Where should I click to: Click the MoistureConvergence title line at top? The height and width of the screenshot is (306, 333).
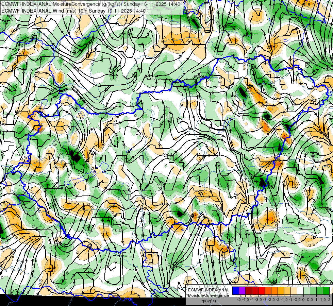91,4
